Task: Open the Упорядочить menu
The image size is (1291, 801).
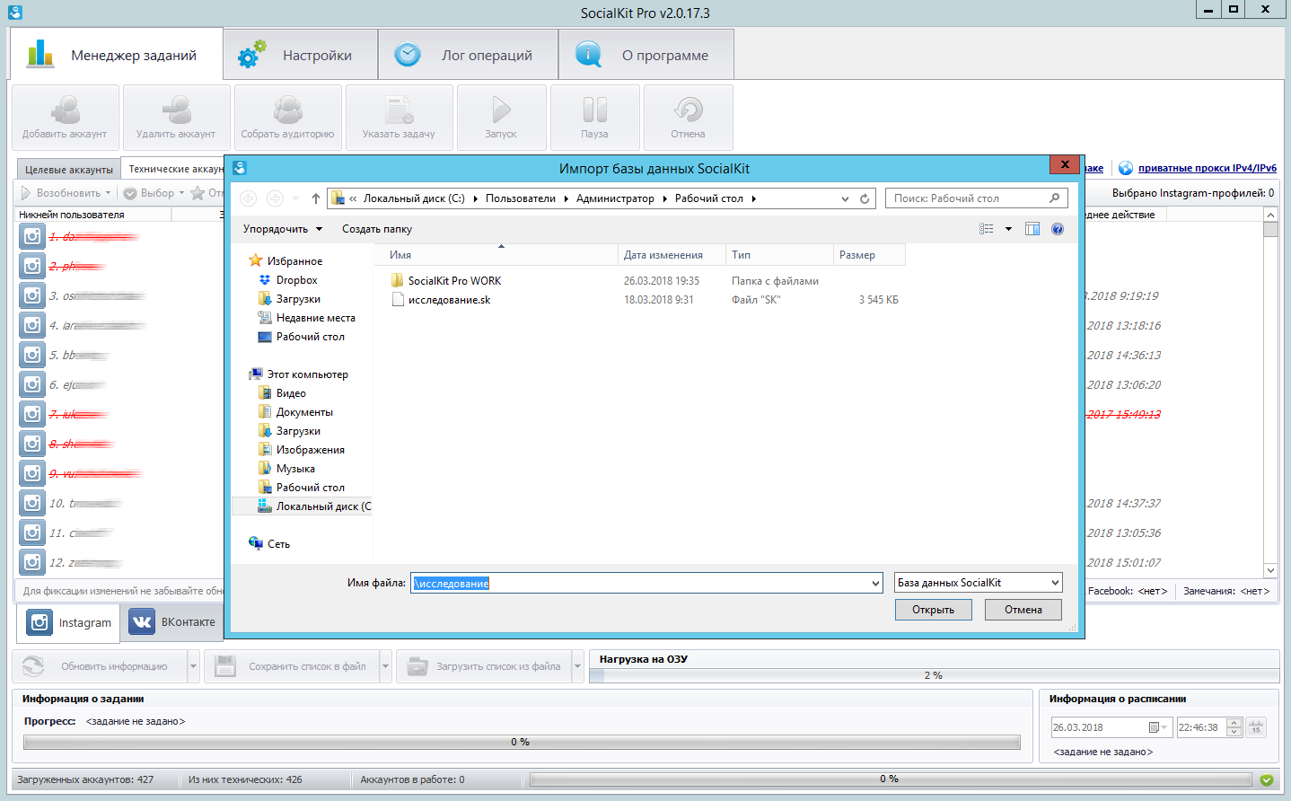Action: (x=283, y=229)
